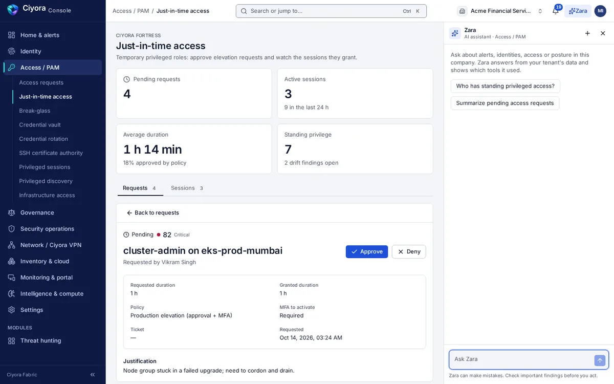Send message to Zara arrow button

[x=600, y=360]
